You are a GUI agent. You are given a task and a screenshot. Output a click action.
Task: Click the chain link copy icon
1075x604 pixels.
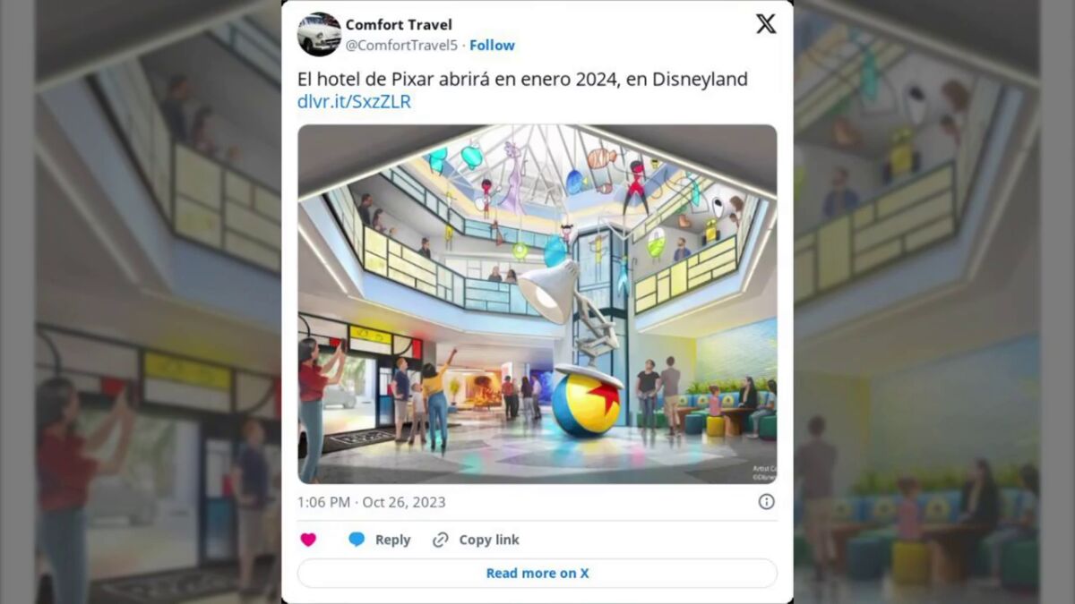(x=440, y=540)
